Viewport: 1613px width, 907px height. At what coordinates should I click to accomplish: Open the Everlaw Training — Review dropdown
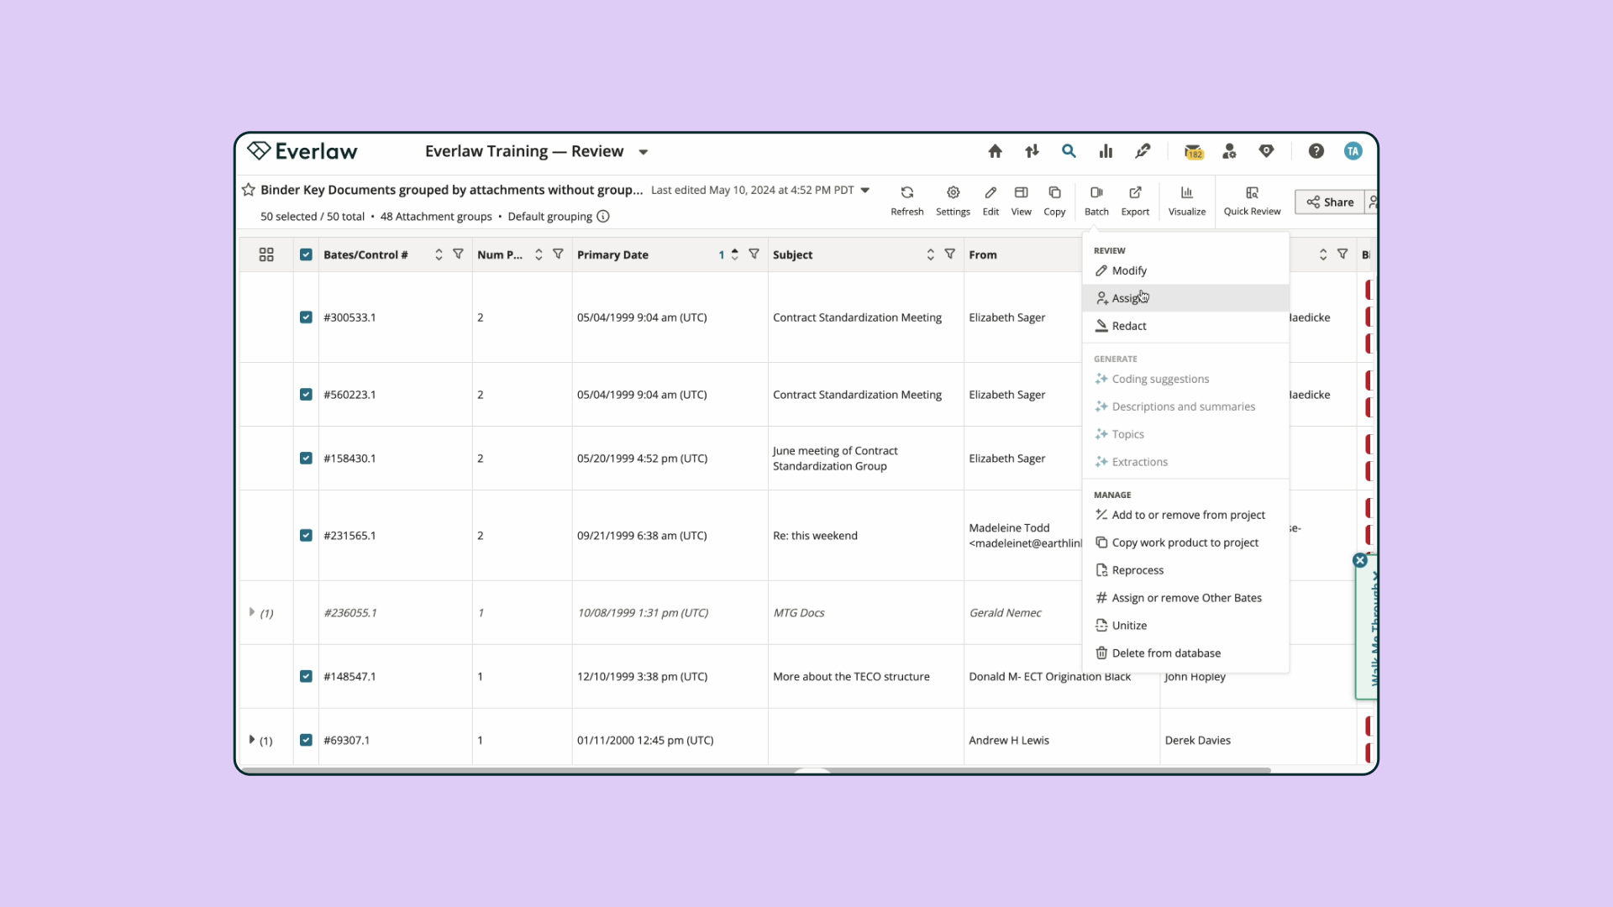point(643,152)
